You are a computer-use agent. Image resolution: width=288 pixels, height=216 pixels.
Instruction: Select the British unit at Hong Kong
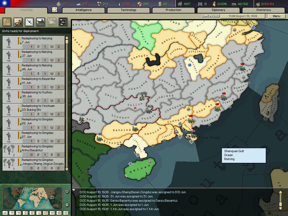point(193,136)
